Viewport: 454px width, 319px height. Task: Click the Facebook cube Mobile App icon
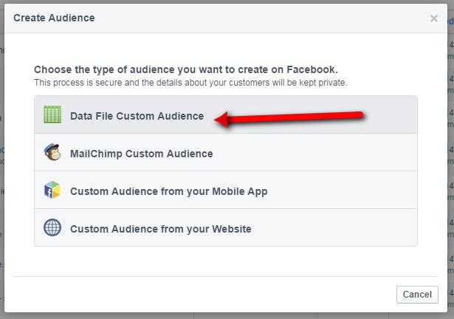coord(52,190)
